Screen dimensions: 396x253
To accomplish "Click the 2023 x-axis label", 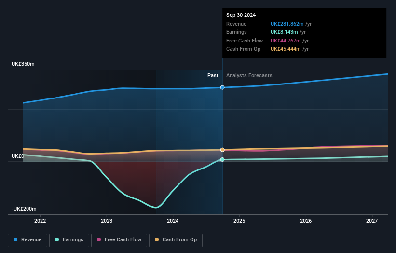I will (106, 221).
